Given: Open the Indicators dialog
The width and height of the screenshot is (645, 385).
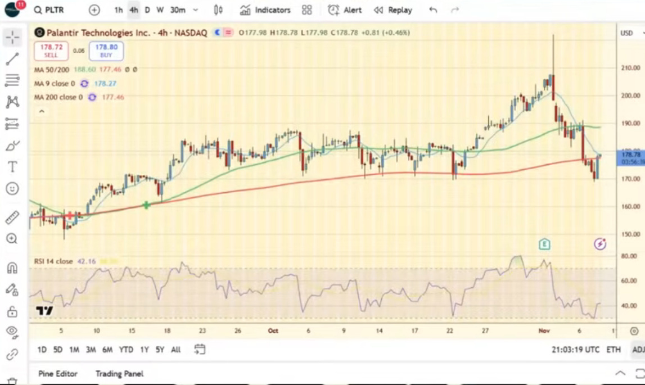Looking at the screenshot, I should coord(265,10).
